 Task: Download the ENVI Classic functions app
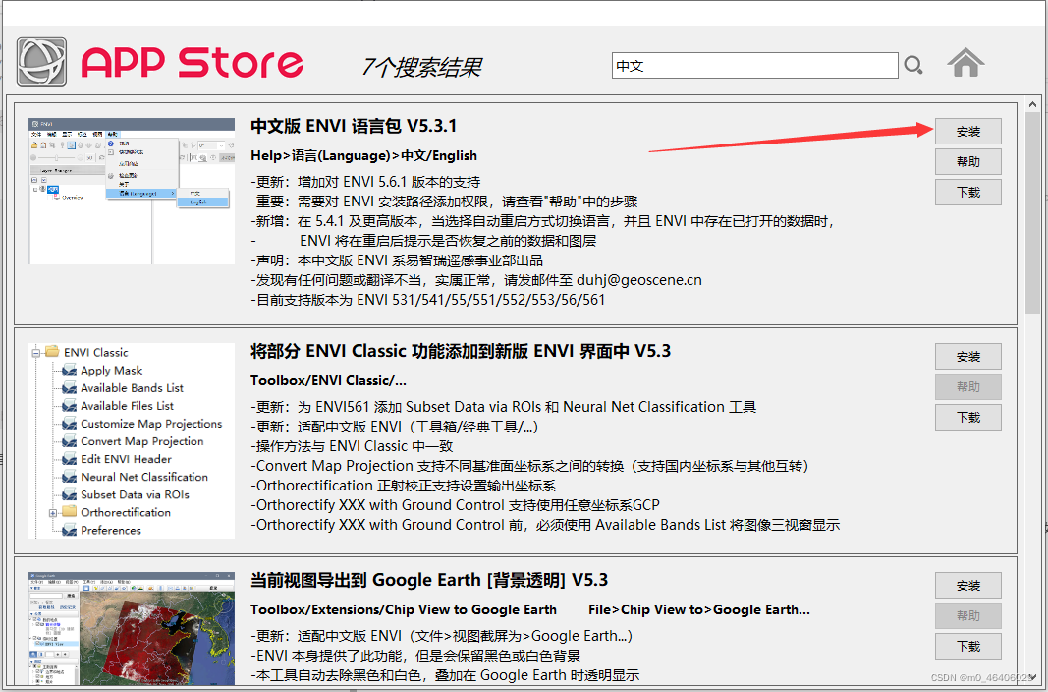(x=967, y=417)
